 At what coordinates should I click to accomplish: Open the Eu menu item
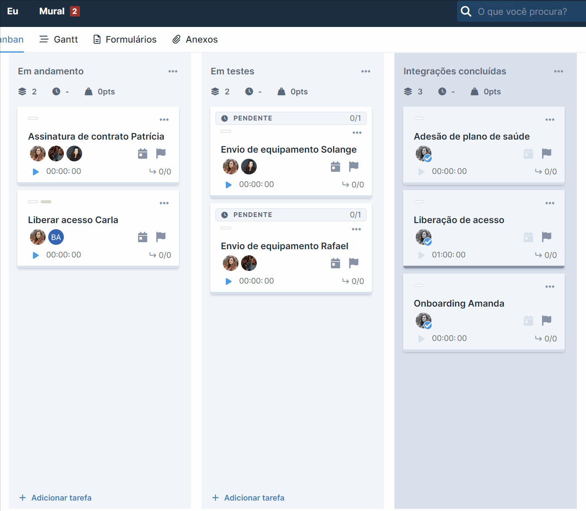(x=13, y=11)
